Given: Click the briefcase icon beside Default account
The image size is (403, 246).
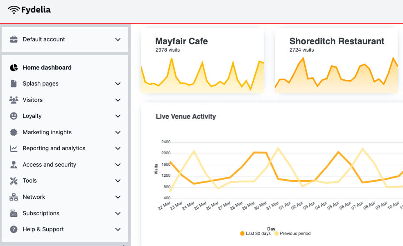Looking at the screenshot, I should click(x=14, y=39).
